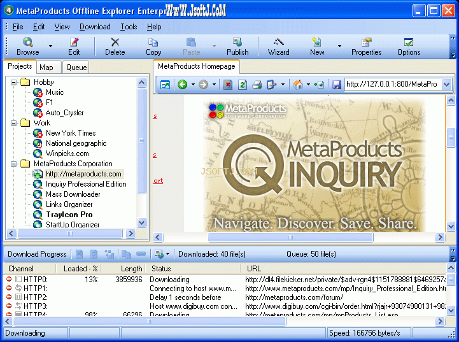This screenshot has width=459, height=342.
Task: Open the View menu
Action: 62,27
